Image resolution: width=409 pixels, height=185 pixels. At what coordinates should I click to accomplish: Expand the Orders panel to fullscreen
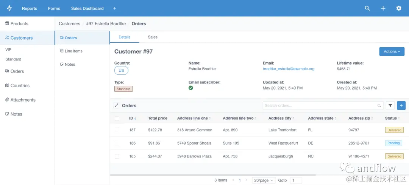(116, 105)
